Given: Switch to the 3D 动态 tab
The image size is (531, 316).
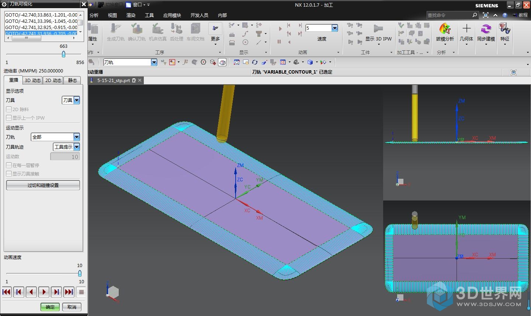Looking at the screenshot, I should (x=32, y=80).
